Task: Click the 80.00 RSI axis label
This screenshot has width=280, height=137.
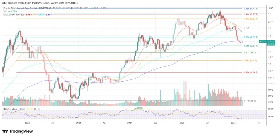Action: click(271, 109)
